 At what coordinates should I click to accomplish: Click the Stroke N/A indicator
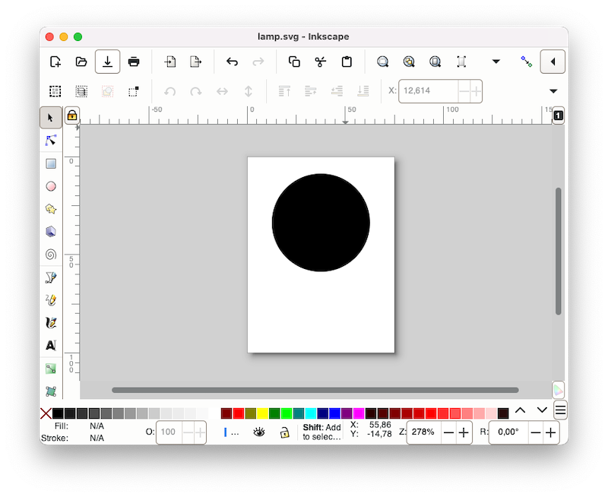[97, 438]
